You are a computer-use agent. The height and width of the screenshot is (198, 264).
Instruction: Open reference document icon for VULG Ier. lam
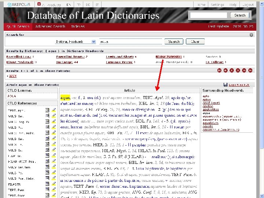pyautogui.click(x=47, y=167)
